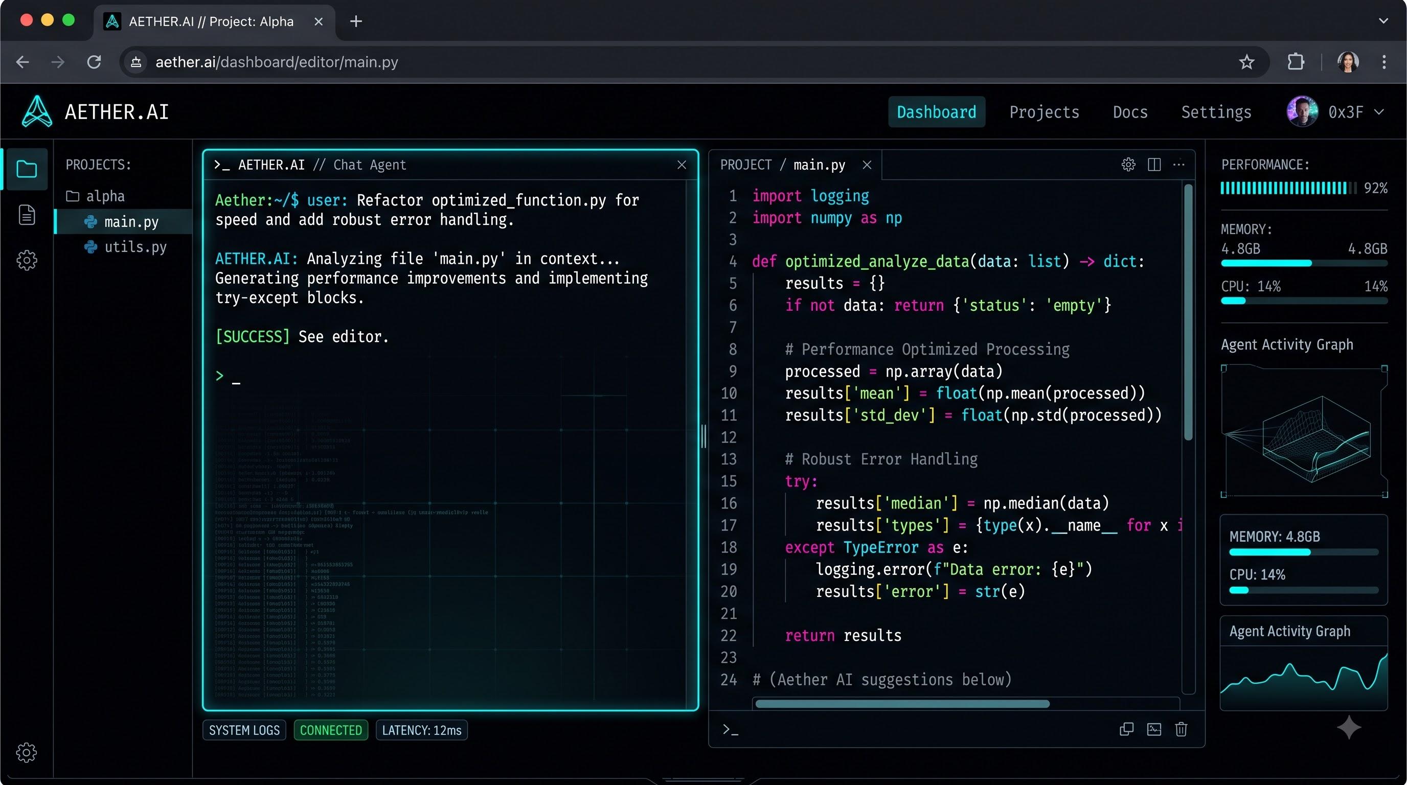Open the document page sidebar icon

click(x=27, y=215)
